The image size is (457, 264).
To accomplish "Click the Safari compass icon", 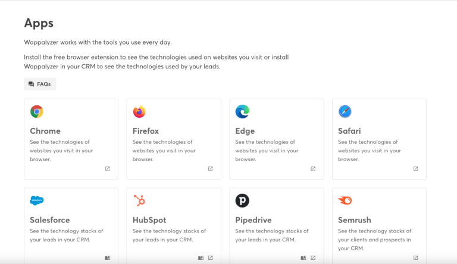I will (345, 111).
